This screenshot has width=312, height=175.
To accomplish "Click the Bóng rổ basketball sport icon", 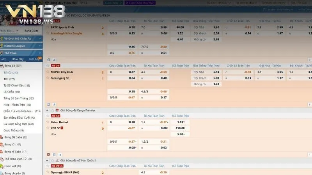I will pos(2,144).
